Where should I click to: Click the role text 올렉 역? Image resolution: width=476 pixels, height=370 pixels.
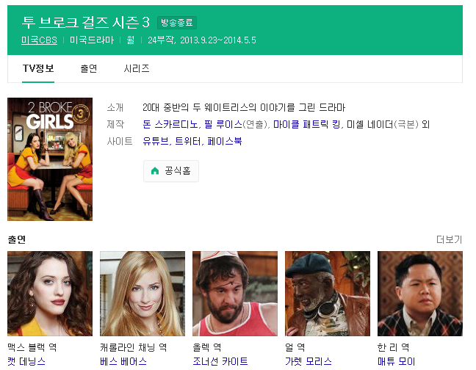(207, 347)
